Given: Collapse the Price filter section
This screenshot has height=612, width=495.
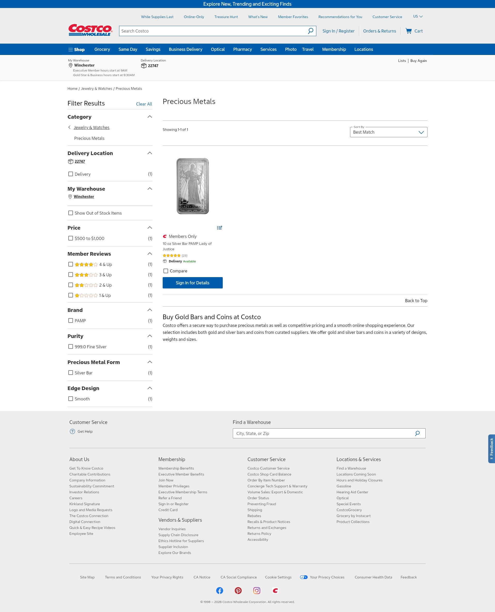Looking at the screenshot, I should pos(150,228).
